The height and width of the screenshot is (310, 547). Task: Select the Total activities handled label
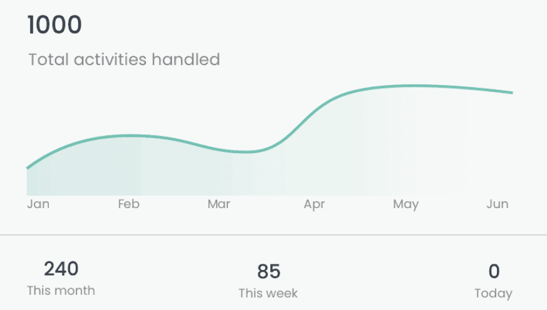pos(124,59)
